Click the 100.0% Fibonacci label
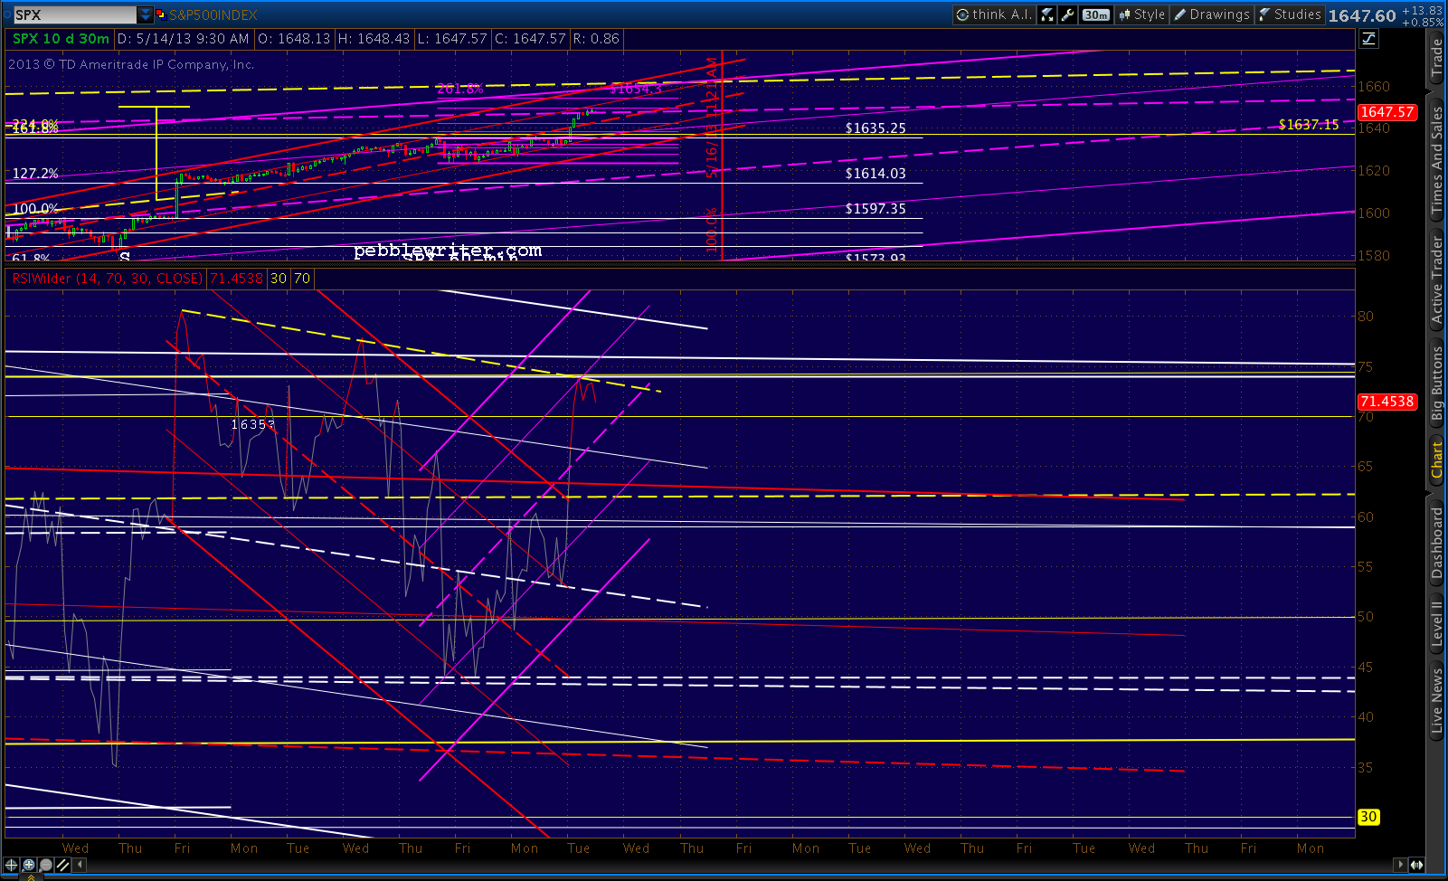The height and width of the screenshot is (881, 1448). pos(35,209)
